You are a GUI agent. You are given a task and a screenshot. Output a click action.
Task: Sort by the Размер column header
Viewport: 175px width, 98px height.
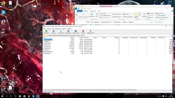(72, 38)
